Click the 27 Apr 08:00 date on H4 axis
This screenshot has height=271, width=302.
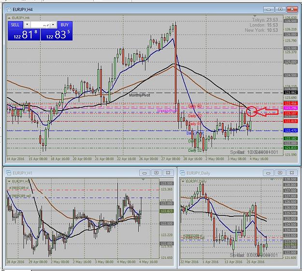coord(171,159)
